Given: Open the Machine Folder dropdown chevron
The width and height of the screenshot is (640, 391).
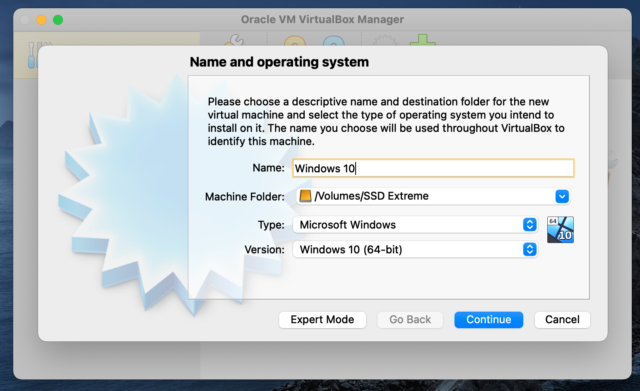Looking at the screenshot, I should pos(562,196).
